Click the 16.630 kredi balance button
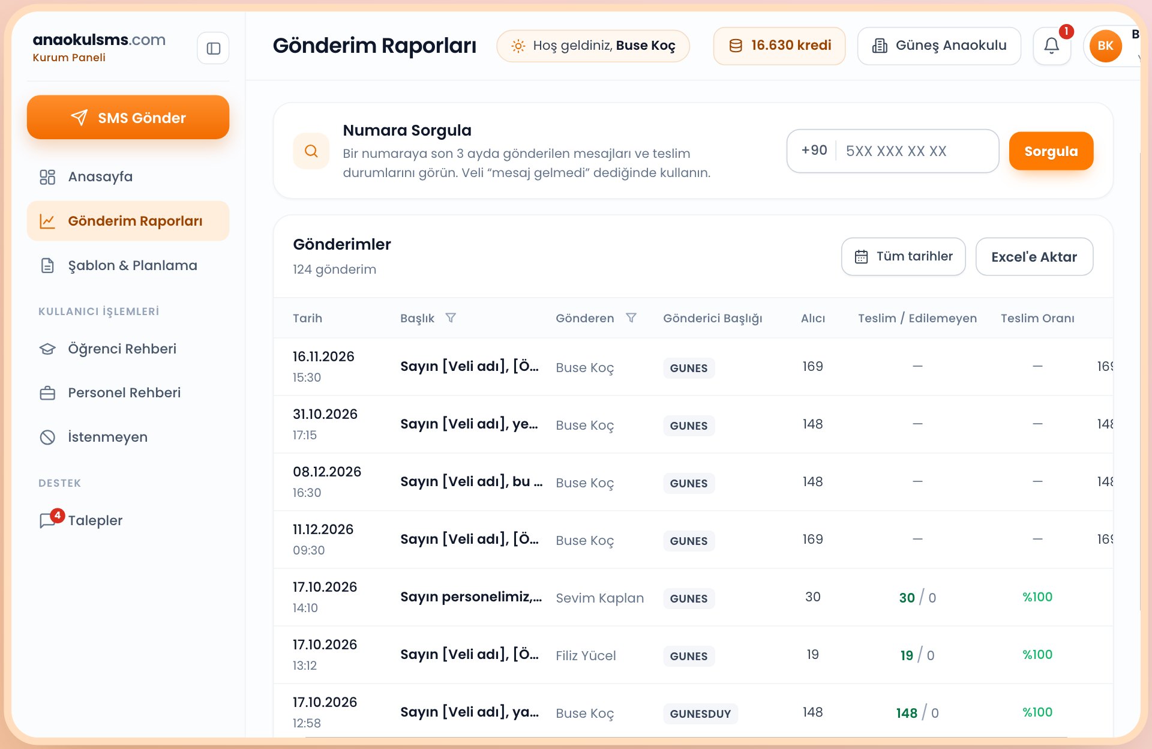Image resolution: width=1152 pixels, height=749 pixels. click(x=779, y=46)
